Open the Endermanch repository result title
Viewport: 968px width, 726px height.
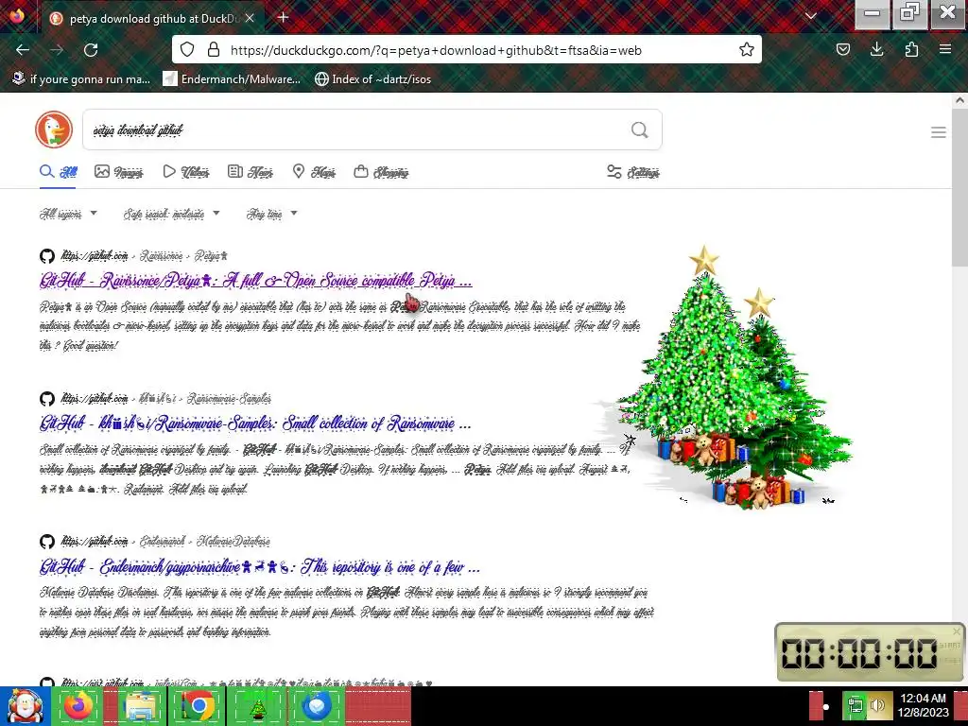coord(259,567)
